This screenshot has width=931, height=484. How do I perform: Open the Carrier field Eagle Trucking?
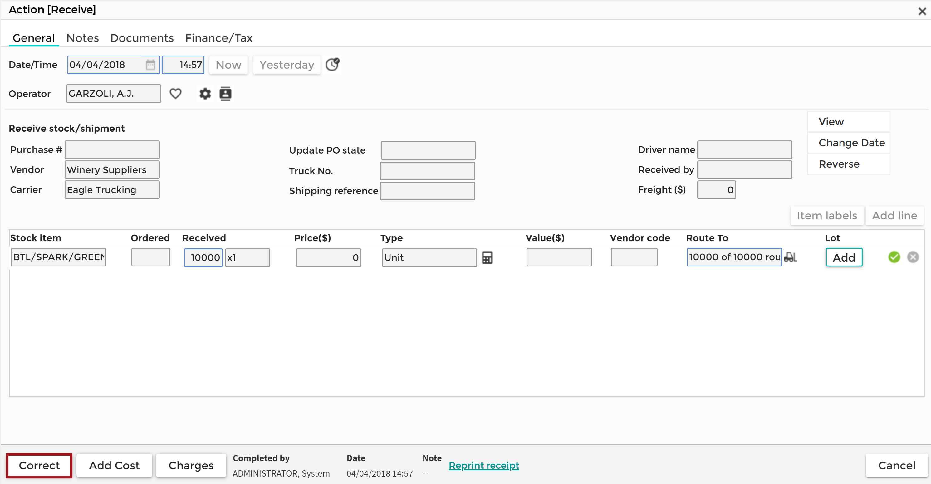point(112,190)
